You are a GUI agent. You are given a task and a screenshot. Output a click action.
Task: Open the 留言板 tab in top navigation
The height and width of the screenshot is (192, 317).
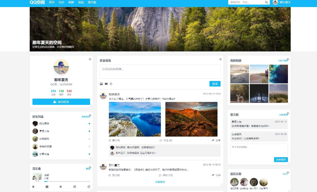(92, 2)
